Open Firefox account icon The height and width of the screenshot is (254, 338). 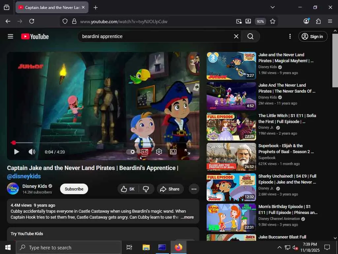(306, 21)
